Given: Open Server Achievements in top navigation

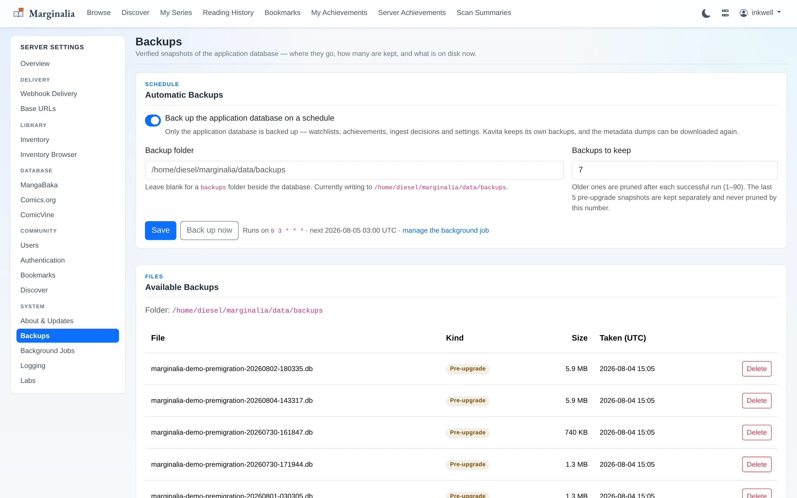Looking at the screenshot, I should click(412, 12).
